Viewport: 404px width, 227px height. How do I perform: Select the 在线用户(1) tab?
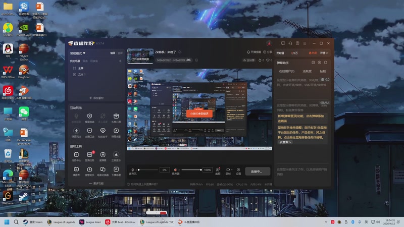tap(286, 71)
